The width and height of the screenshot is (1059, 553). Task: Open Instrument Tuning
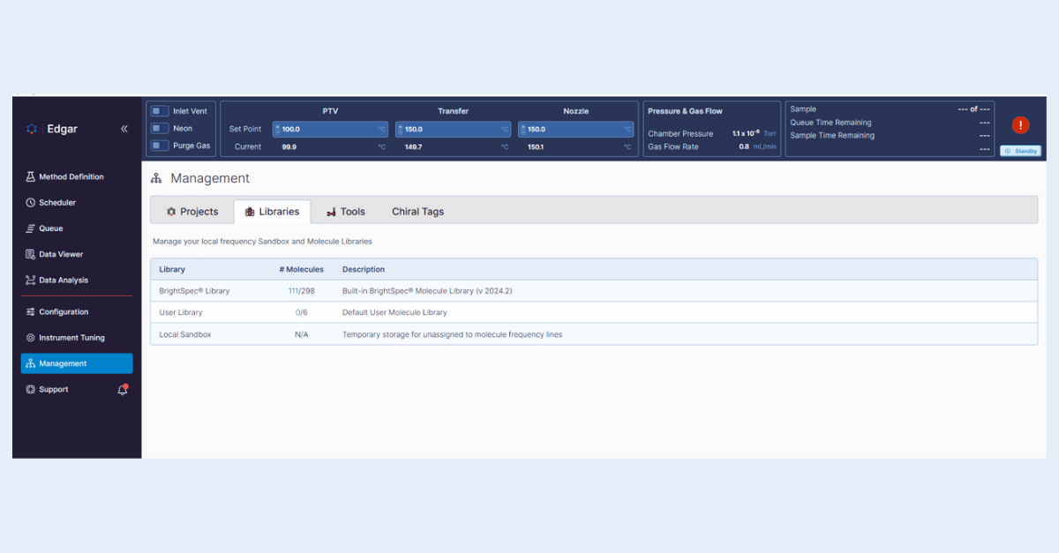[x=77, y=338]
